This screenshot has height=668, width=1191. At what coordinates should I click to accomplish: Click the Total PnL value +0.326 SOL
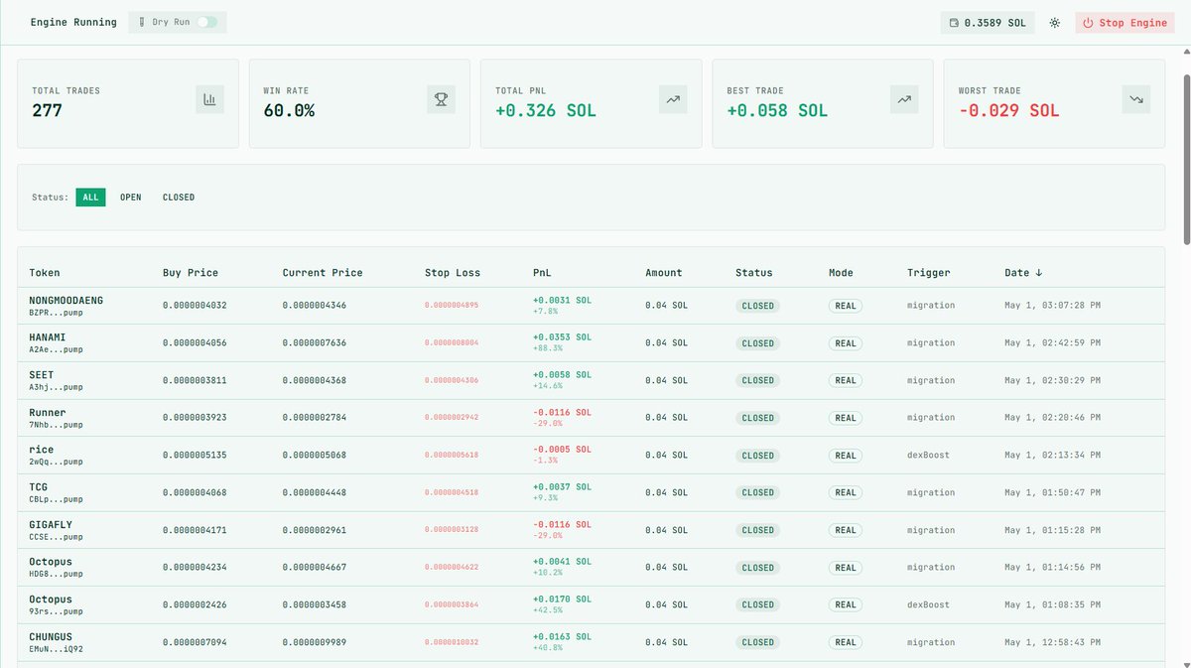click(x=546, y=111)
